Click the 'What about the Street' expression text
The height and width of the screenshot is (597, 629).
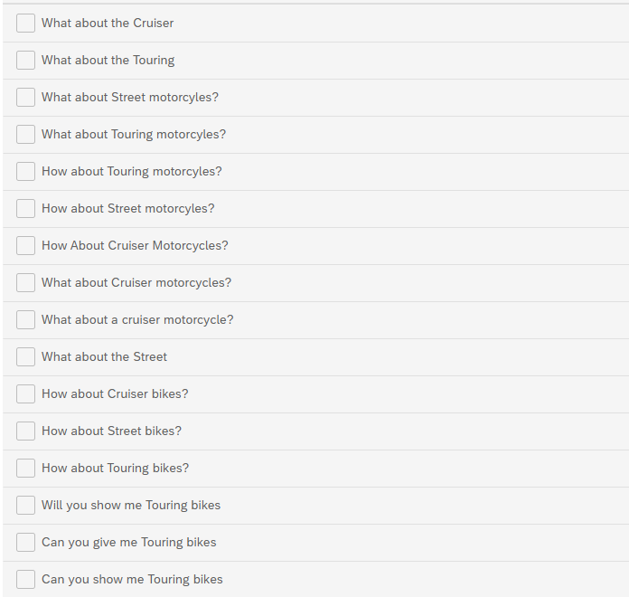pyautogui.click(x=104, y=357)
